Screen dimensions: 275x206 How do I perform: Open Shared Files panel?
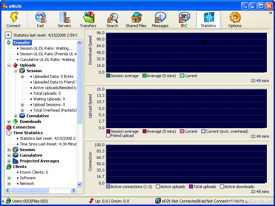tap(136, 18)
